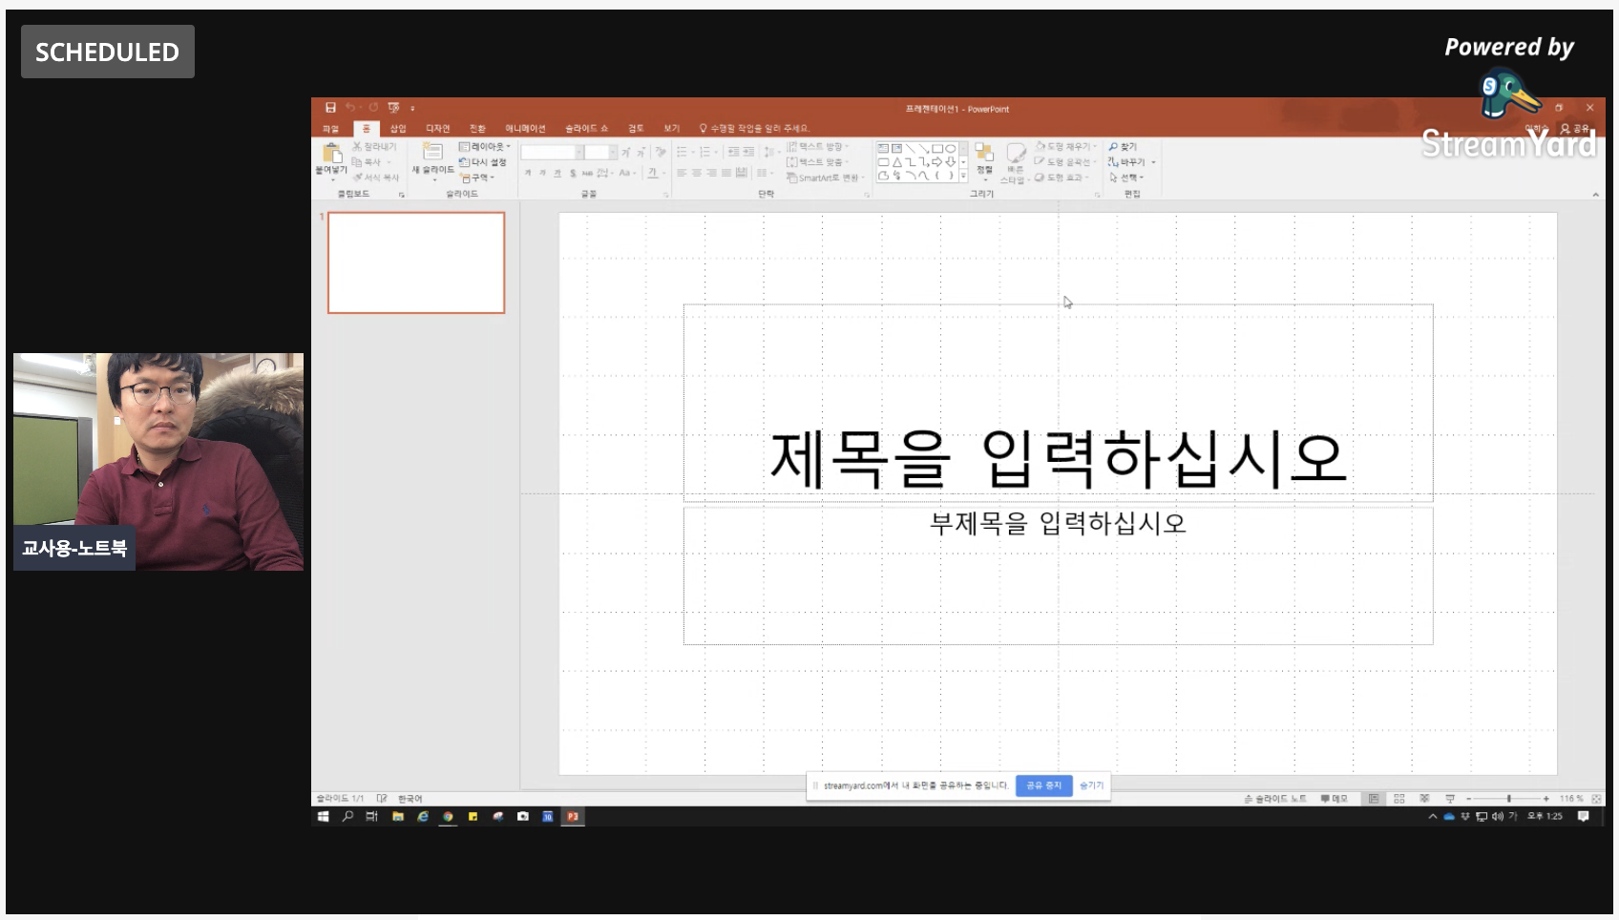Toggle align text left
The width and height of the screenshot is (1619, 920).
(682, 173)
